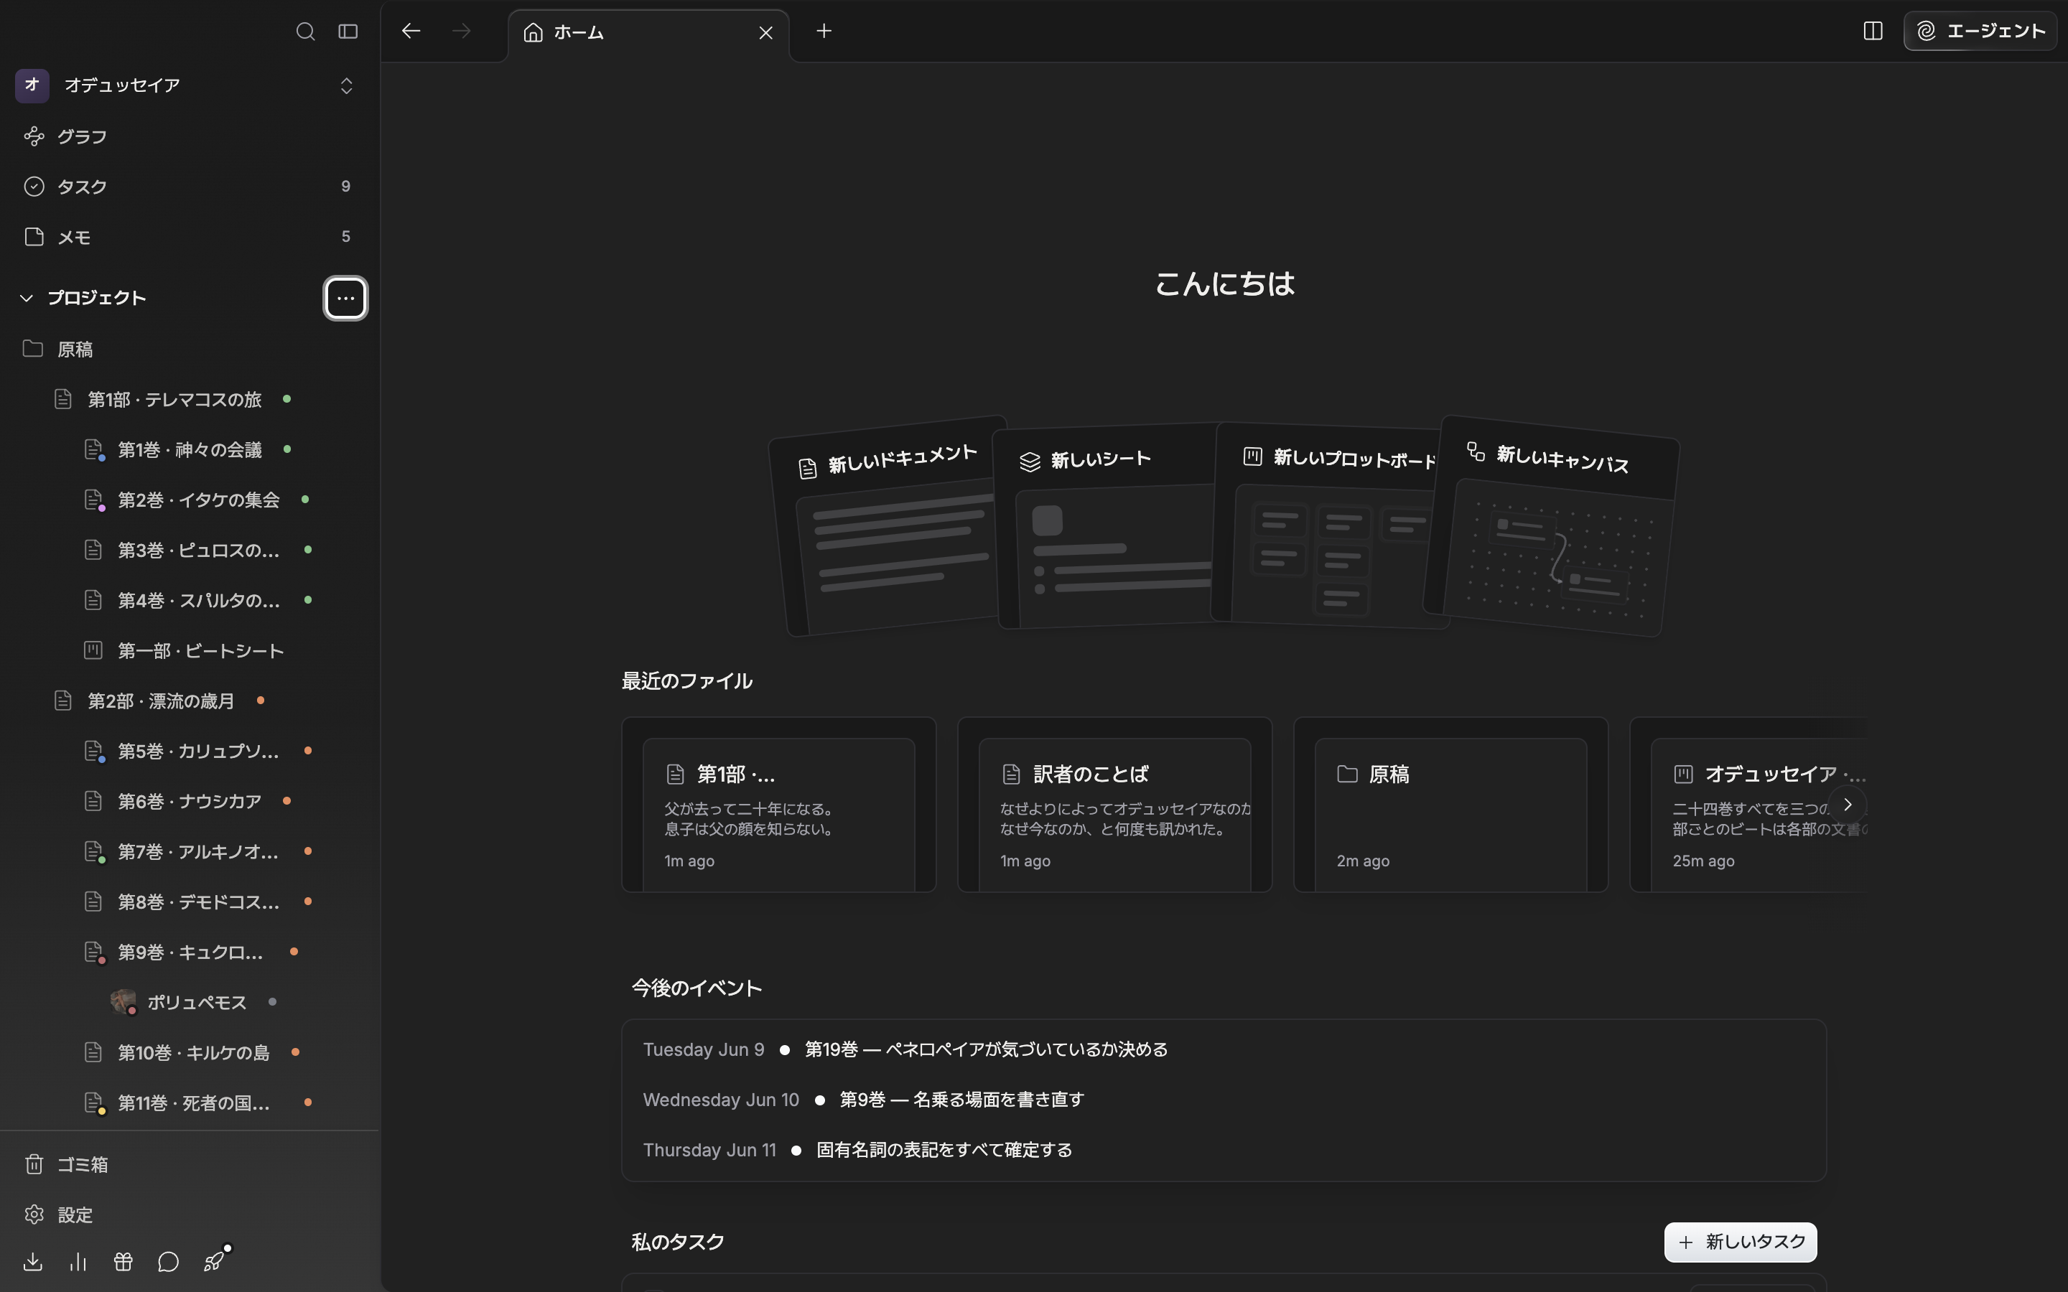
Task: Click green status dot on 第1巻 · 神々の会議
Action: (287, 449)
